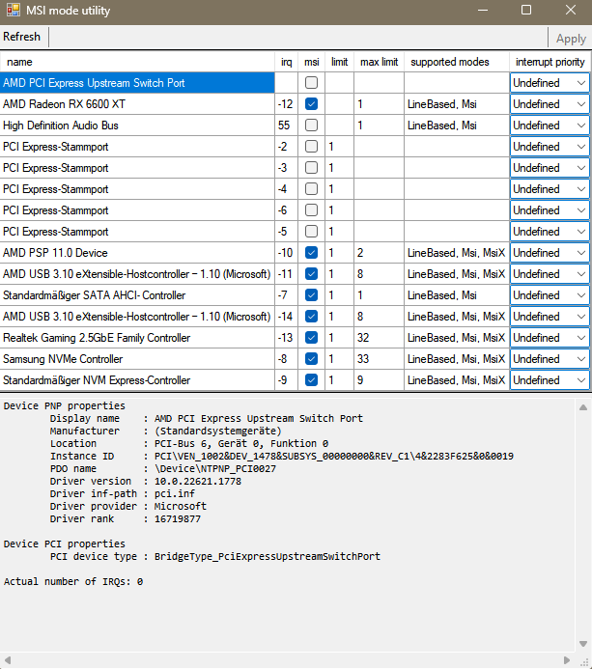Open priority dropdown for Samsung NVMe Controller
592x669 pixels.
click(550, 359)
